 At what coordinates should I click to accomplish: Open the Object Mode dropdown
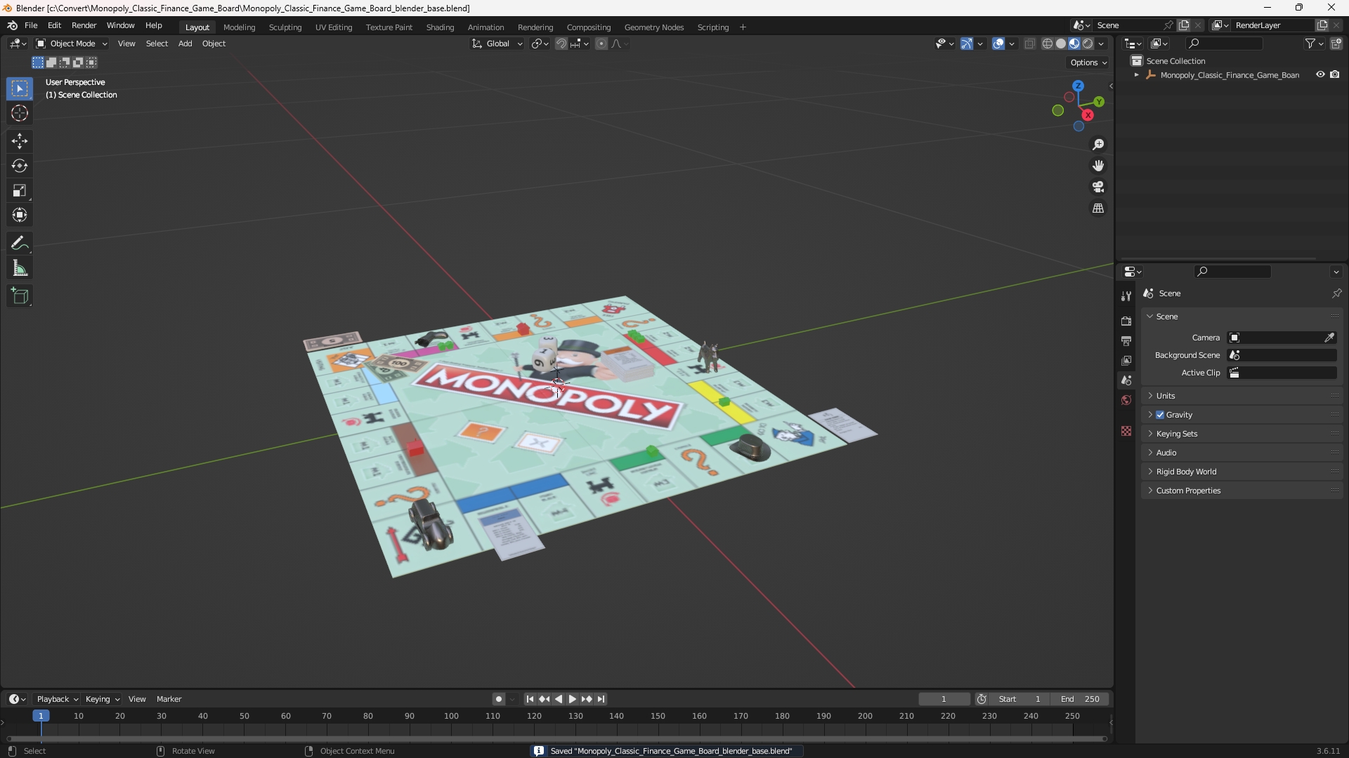point(72,44)
